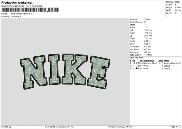
Task: Click the 'Printed: 21/03/2023 14:44:31' text
Action: tap(121, 127)
